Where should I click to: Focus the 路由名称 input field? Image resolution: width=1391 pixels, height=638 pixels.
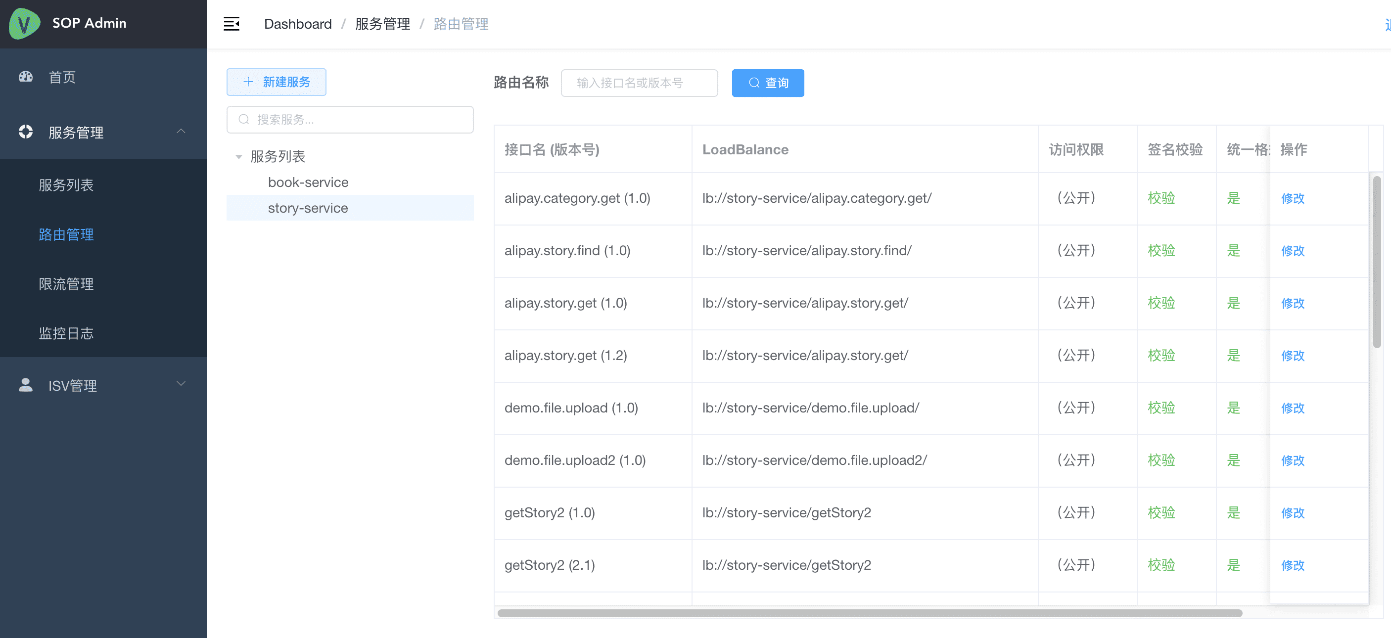pos(639,83)
